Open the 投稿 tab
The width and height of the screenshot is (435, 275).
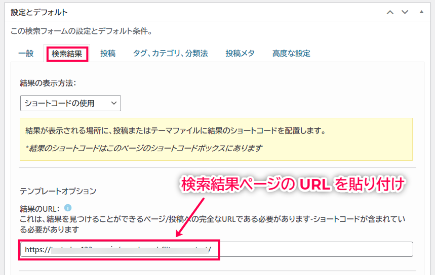(x=108, y=53)
